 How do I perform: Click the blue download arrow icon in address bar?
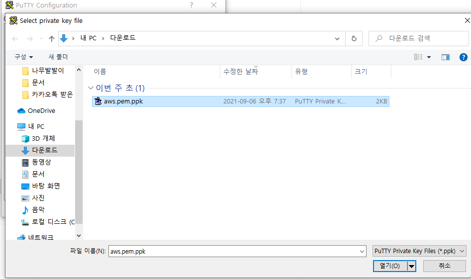point(64,38)
